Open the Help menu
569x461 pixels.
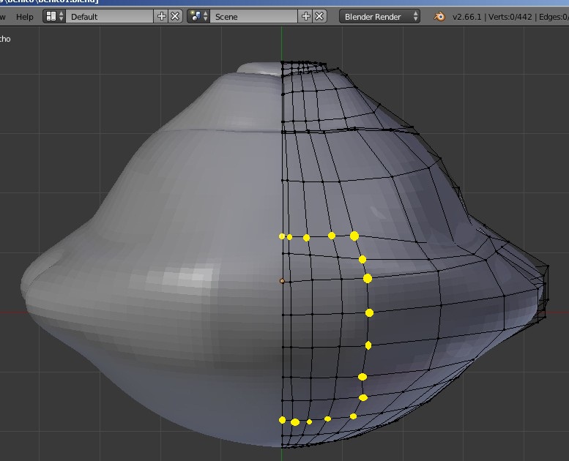24,16
